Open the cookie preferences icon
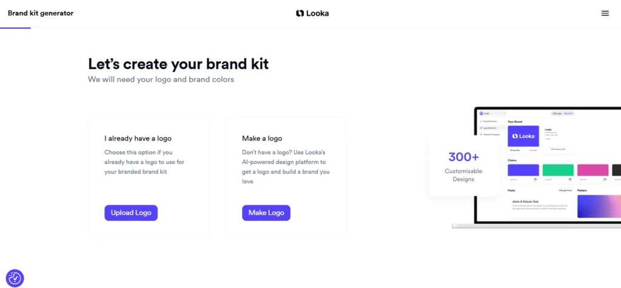 [15, 278]
